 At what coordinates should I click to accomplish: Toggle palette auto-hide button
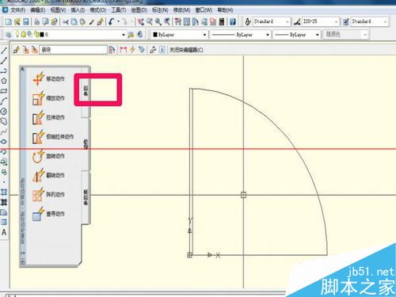(x=23, y=253)
